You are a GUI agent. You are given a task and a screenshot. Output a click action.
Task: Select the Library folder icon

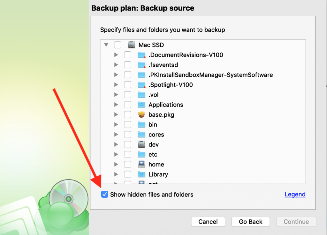pyautogui.click(x=141, y=174)
